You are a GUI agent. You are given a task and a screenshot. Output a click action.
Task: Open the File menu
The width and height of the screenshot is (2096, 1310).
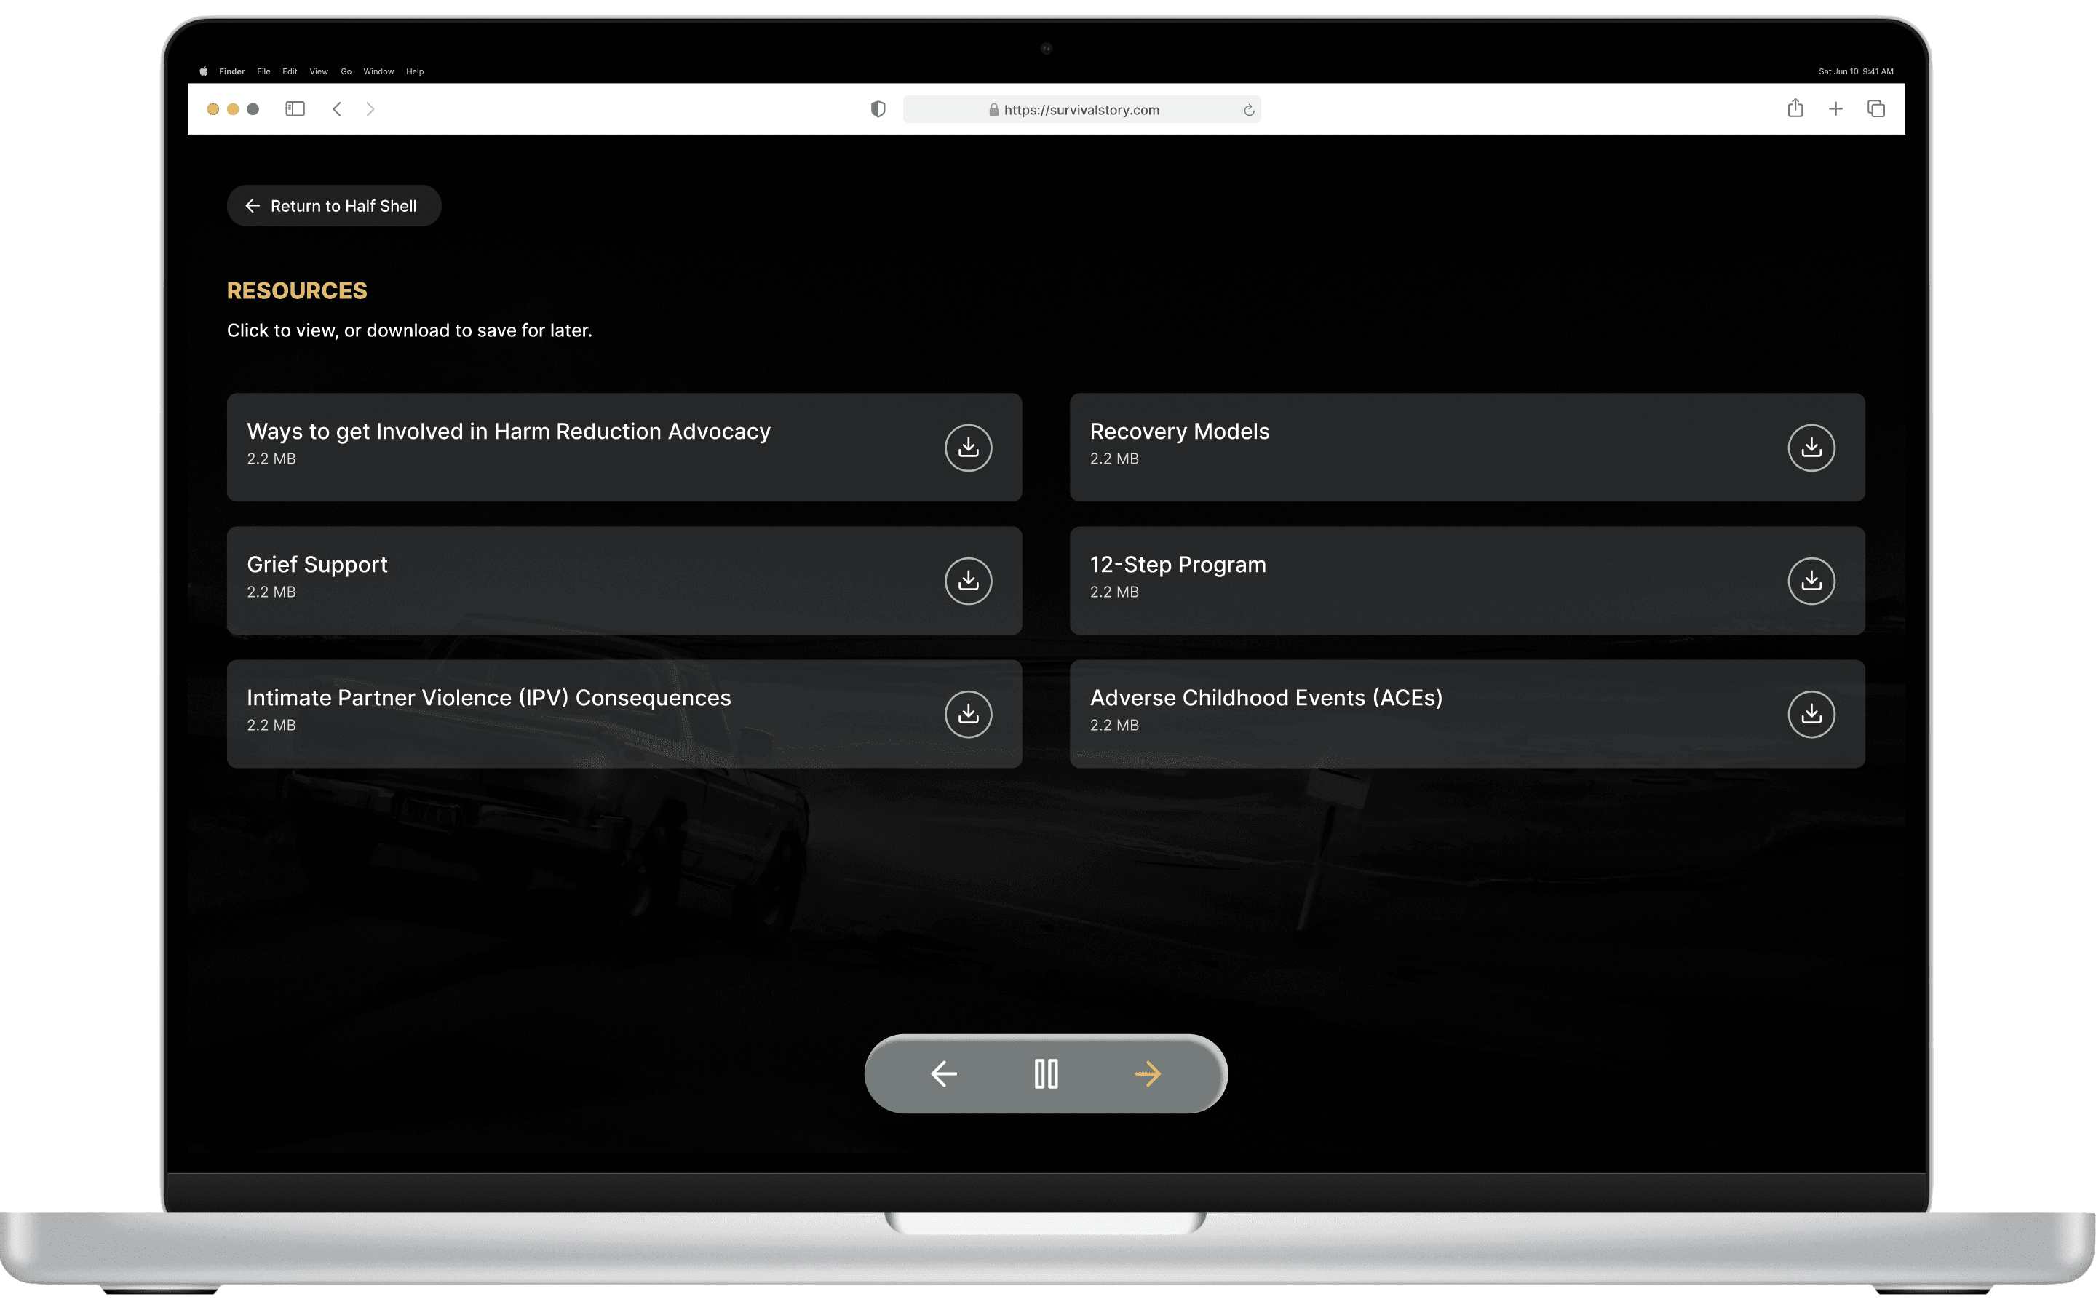[263, 71]
